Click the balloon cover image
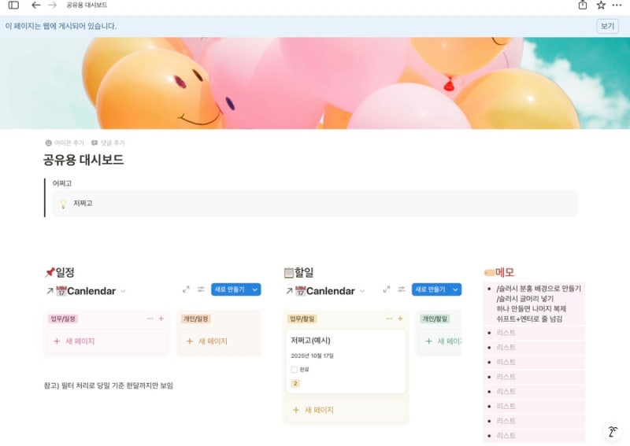This screenshot has width=630, height=446. [x=315, y=83]
